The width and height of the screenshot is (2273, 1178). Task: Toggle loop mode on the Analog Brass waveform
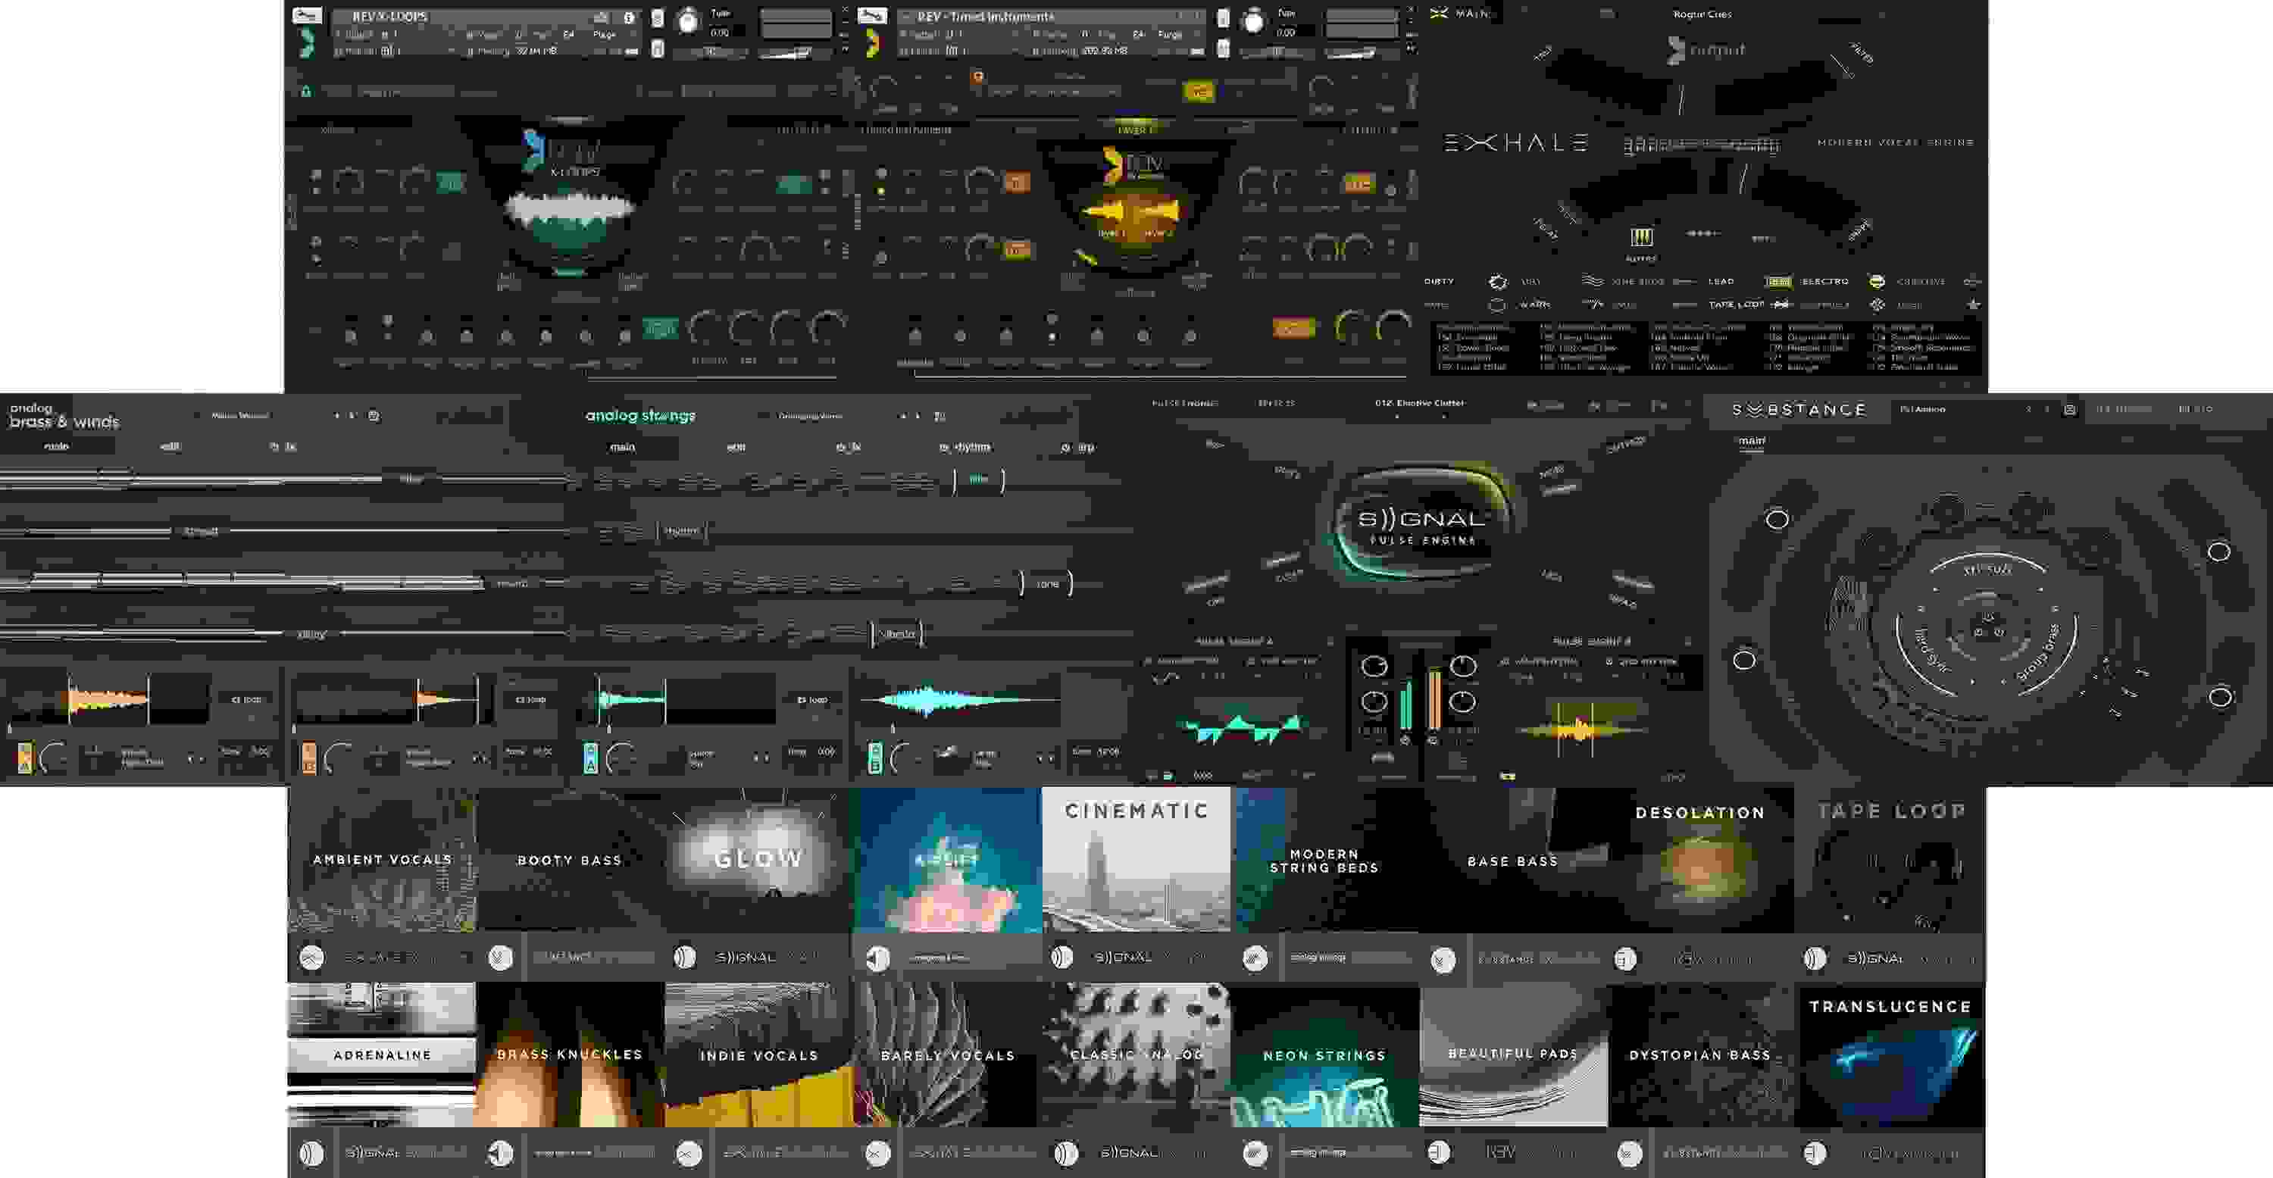pos(247,700)
